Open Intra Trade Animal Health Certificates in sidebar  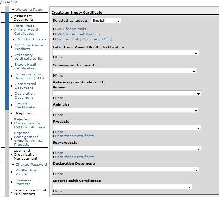coord(26,29)
